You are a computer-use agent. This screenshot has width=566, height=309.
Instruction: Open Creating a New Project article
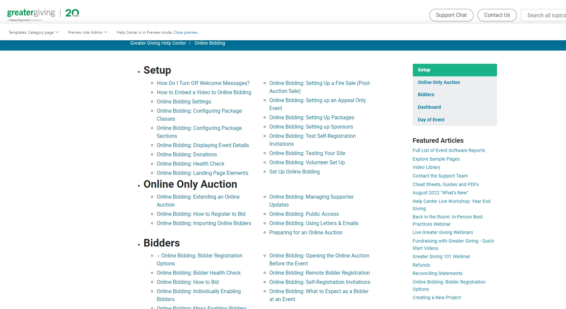pyautogui.click(x=437, y=297)
